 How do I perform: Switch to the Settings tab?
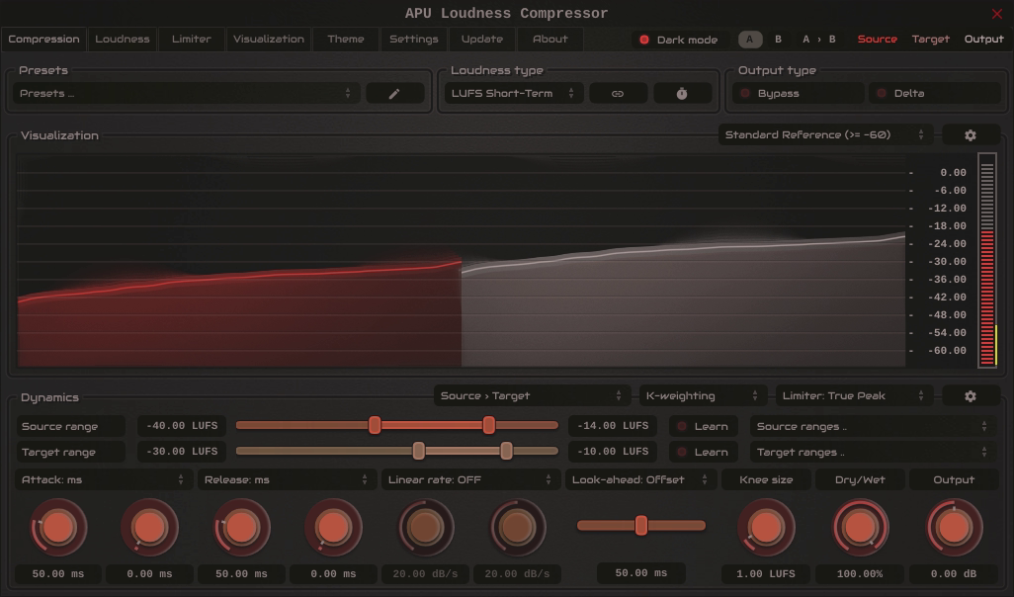pyautogui.click(x=414, y=40)
